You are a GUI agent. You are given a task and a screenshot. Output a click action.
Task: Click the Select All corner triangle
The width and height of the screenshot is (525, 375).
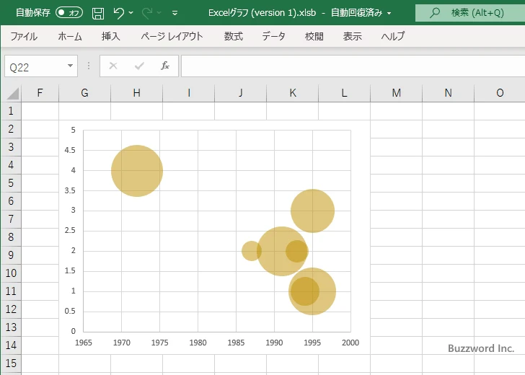[12, 93]
